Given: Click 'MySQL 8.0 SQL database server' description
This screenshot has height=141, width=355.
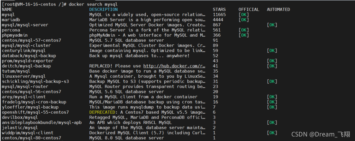Looking at the screenshot, I should click(127, 138).
